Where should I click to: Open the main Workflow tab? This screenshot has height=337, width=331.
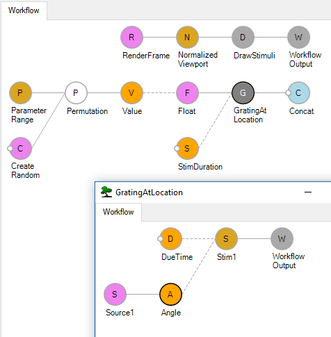pos(24,10)
